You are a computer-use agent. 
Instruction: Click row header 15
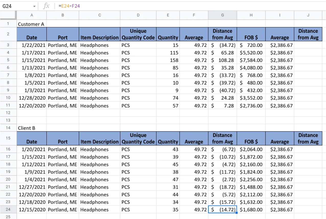point(8,138)
